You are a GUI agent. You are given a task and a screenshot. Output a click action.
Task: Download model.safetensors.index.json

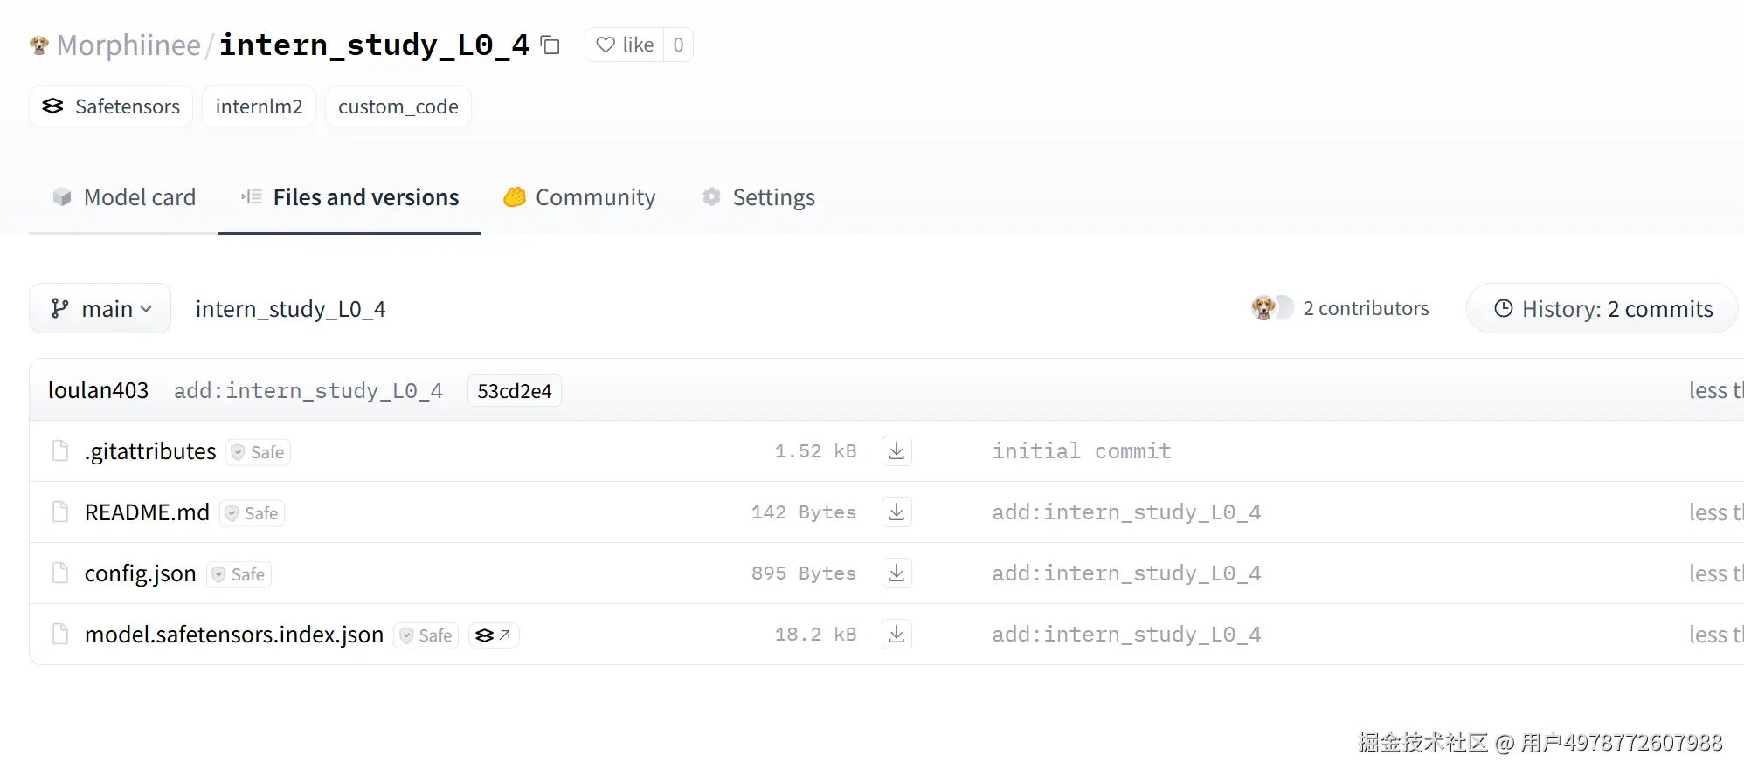pyautogui.click(x=896, y=634)
